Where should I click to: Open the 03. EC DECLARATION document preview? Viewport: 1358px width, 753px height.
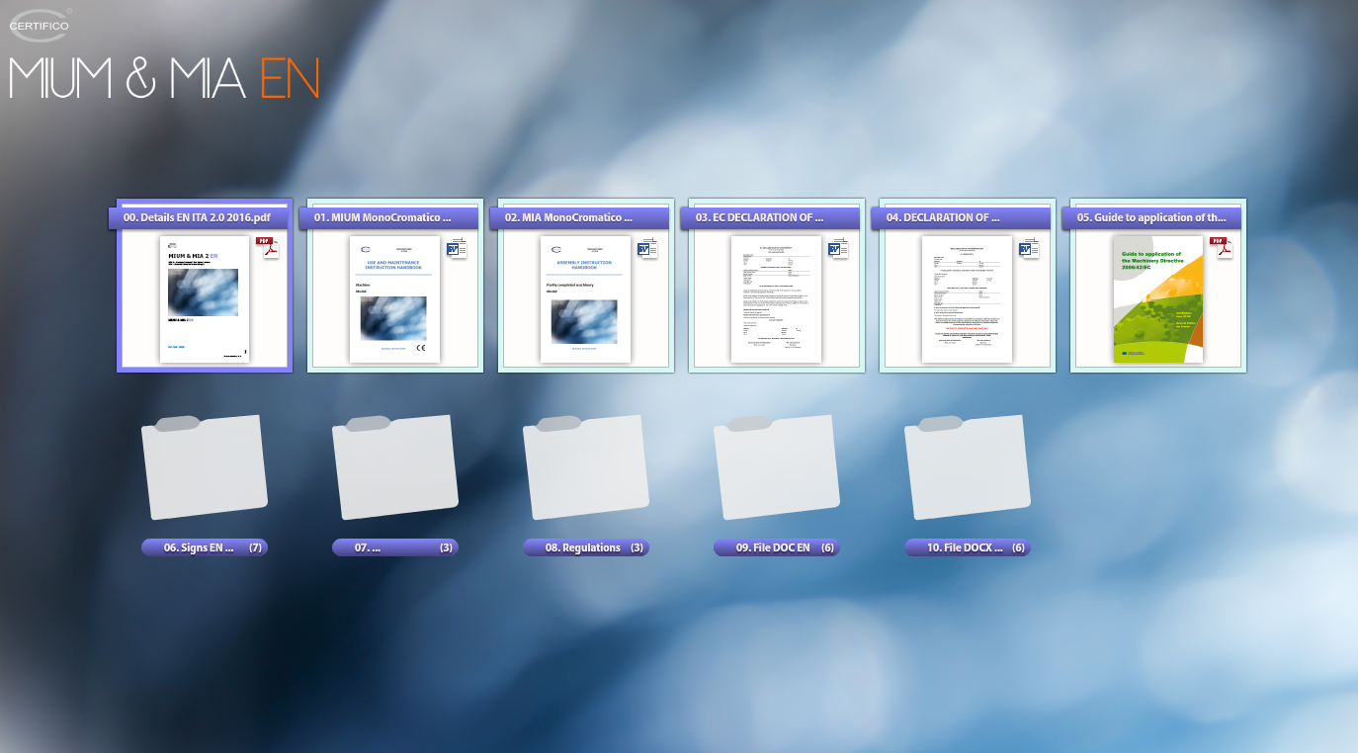coord(776,299)
